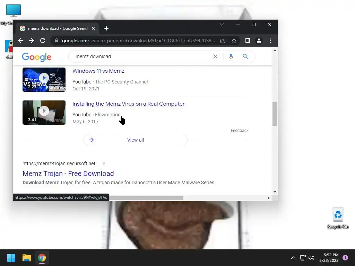
Task: Select the address bar URL
Action: coord(138,41)
